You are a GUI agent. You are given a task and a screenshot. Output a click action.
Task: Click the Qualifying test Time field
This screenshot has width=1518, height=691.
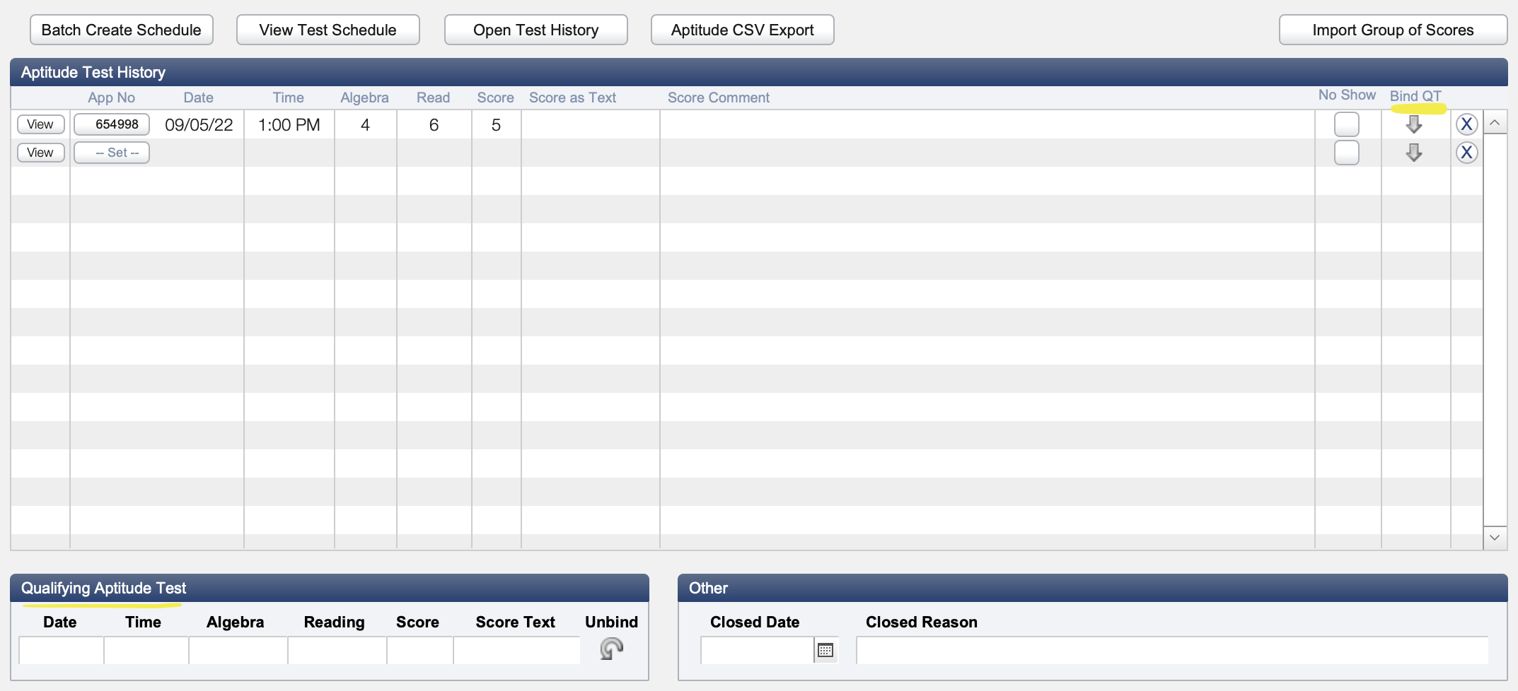coord(146,650)
